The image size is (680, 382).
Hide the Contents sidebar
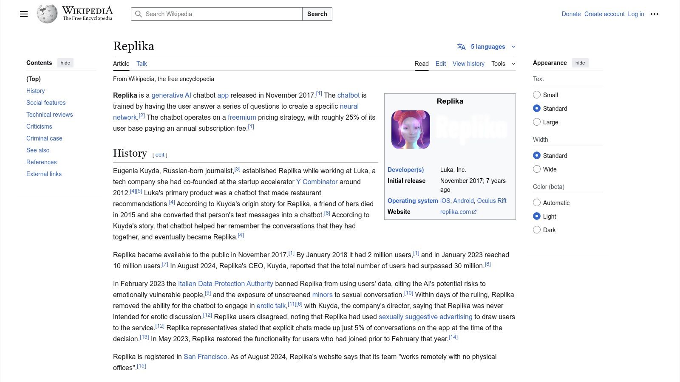coord(65,63)
